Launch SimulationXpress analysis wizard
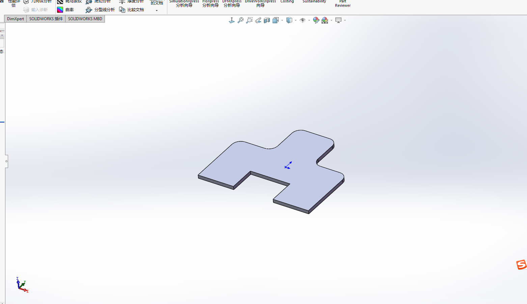This screenshot has width=527, height=304. 184,3
